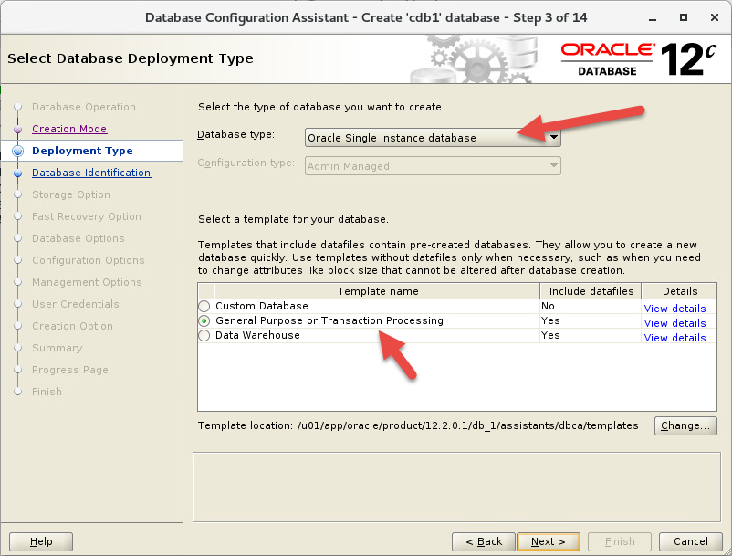Click 'General Purpose or Transaction Processing' template name

tap(329, 320)
